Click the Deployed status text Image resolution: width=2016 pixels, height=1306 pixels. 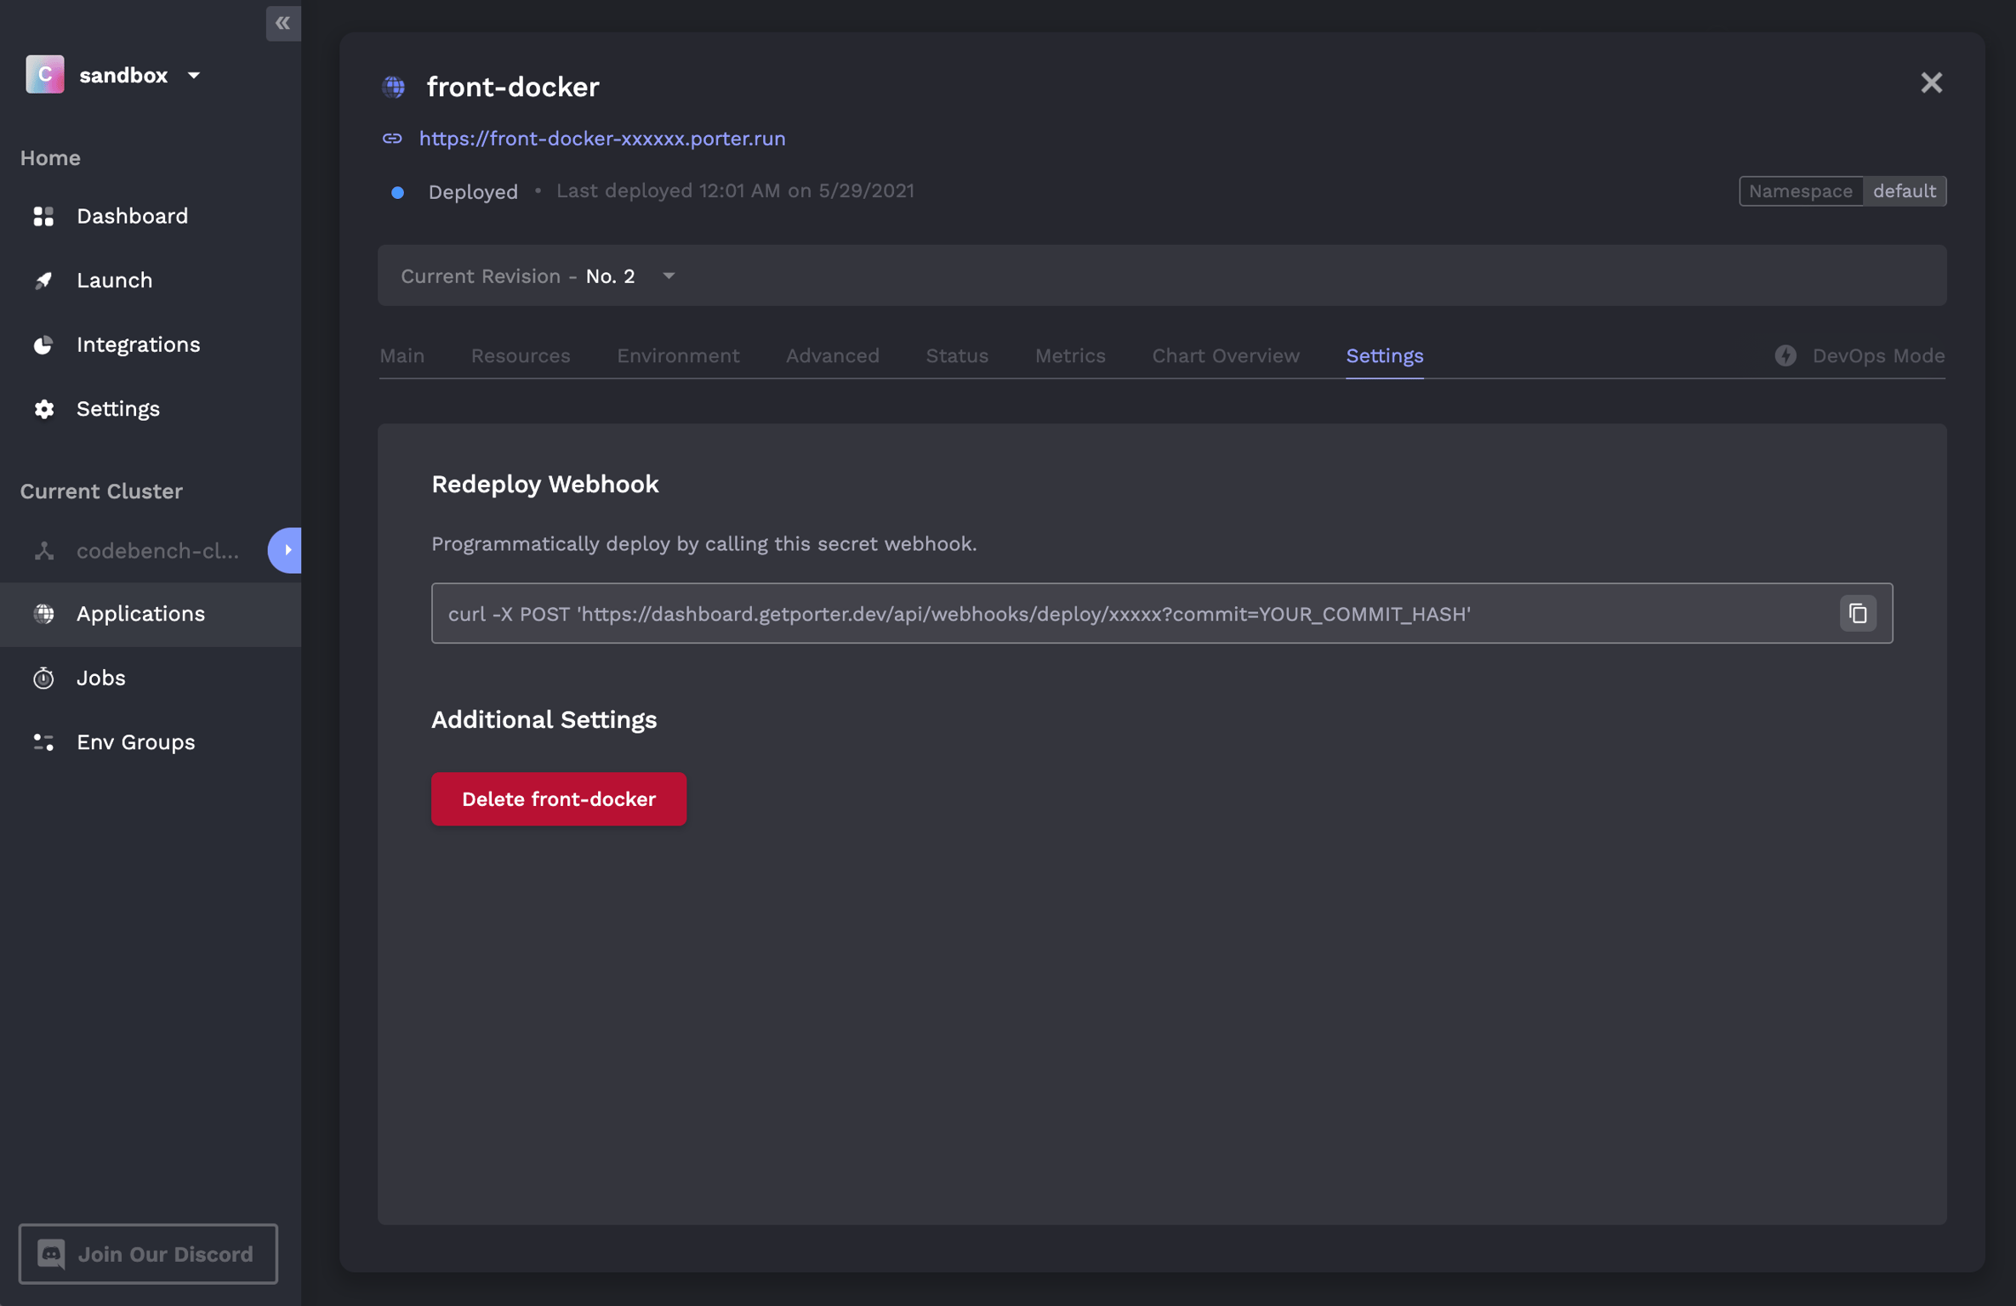pyautogui.click(x=473, y=192)
